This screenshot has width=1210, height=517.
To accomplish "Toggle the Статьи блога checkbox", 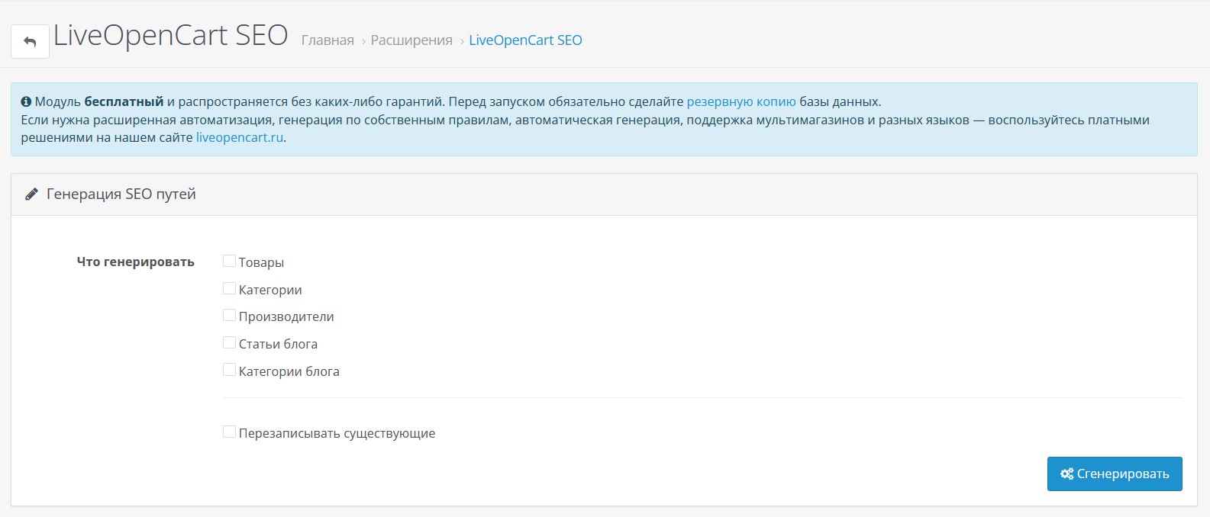I will click(229, 342).
